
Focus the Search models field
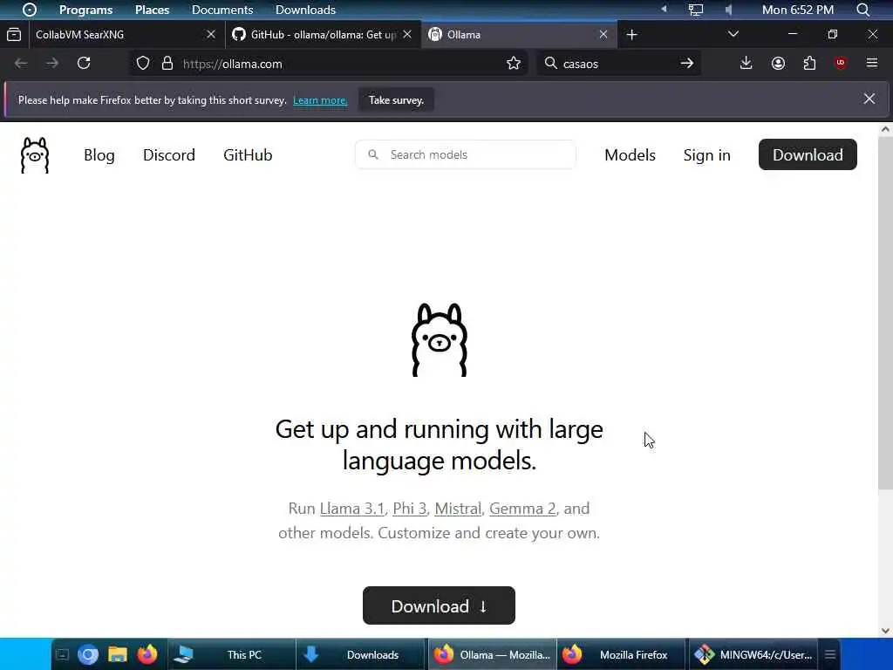pos(466,154)
